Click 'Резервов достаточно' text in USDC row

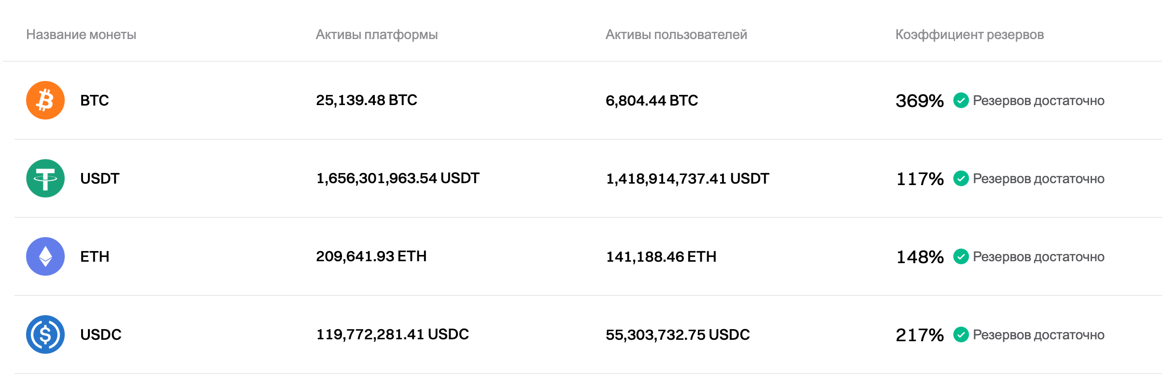[1038, 334]
